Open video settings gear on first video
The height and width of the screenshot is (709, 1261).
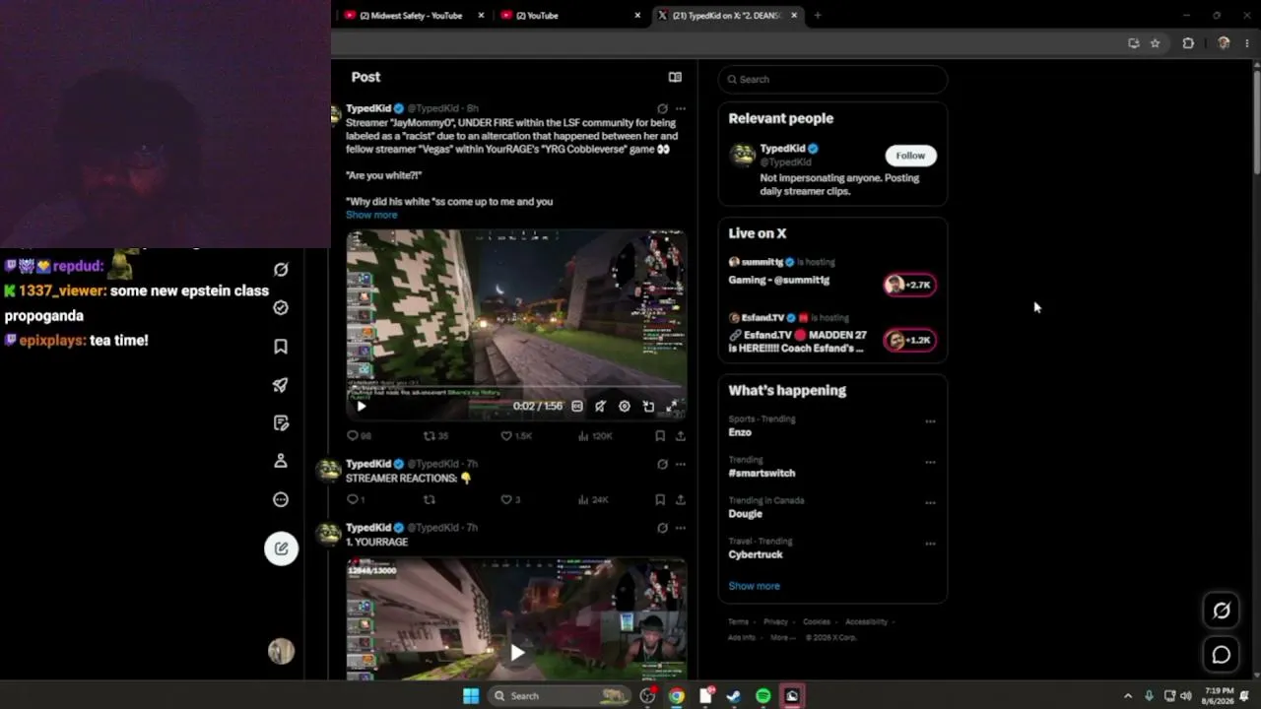pyautogui.click(x=625, y=406)
